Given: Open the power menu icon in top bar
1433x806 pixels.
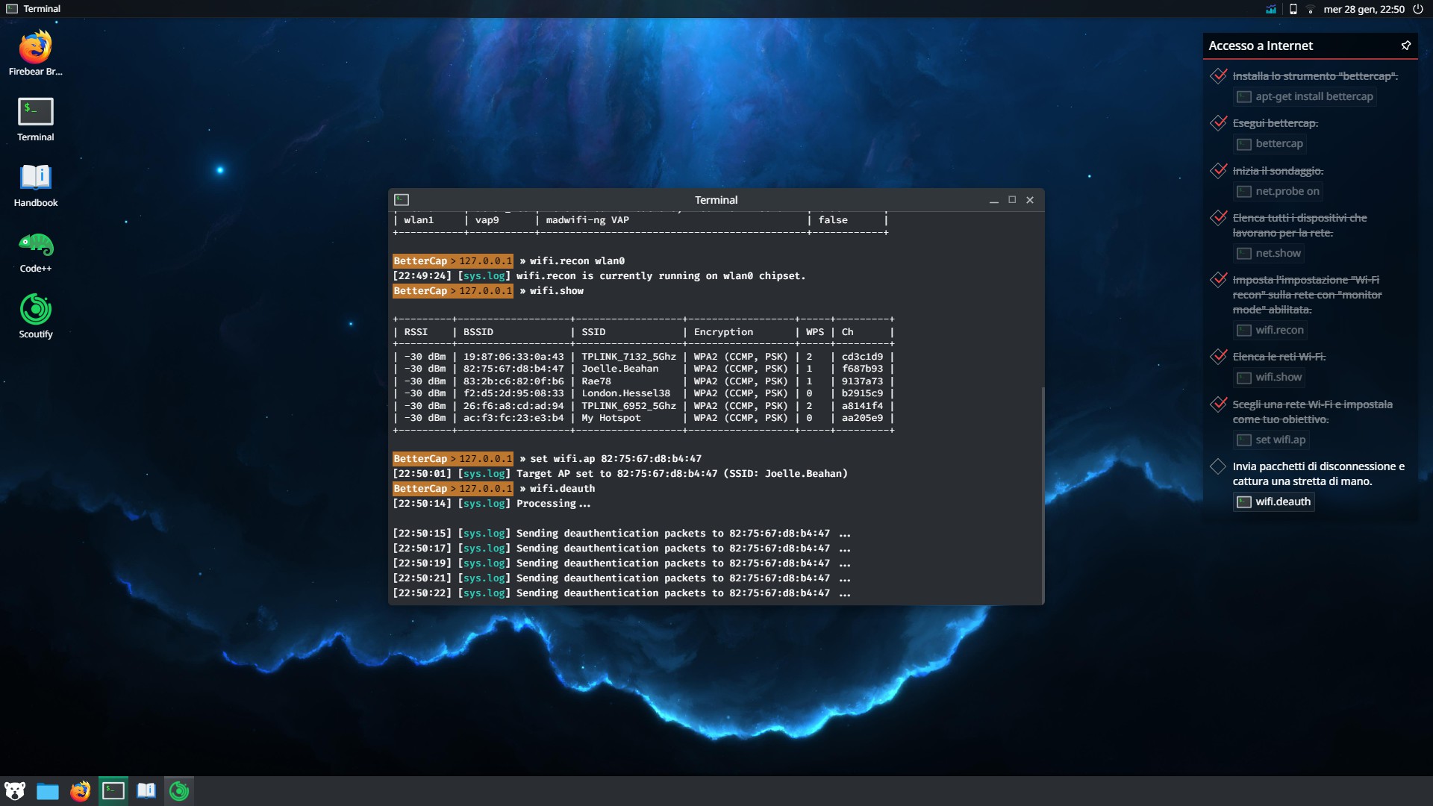Looking at the screenshot, I should (1418, 9).
